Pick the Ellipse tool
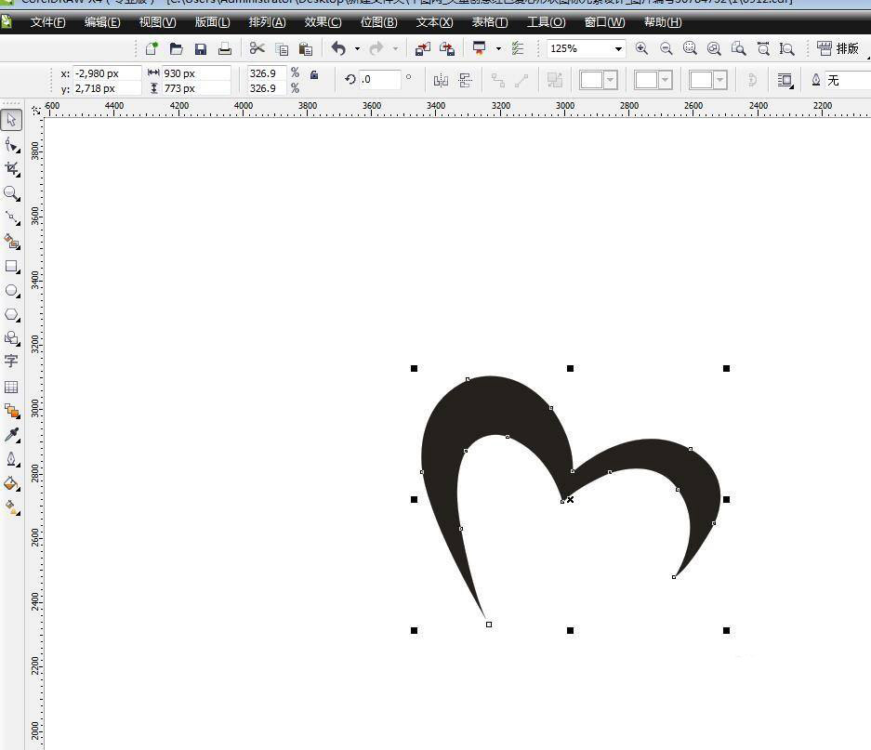Screen dimensions: 871x750 (11, 291)
